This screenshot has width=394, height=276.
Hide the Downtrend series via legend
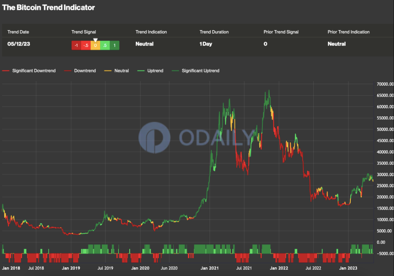click(x=84, y=71)
